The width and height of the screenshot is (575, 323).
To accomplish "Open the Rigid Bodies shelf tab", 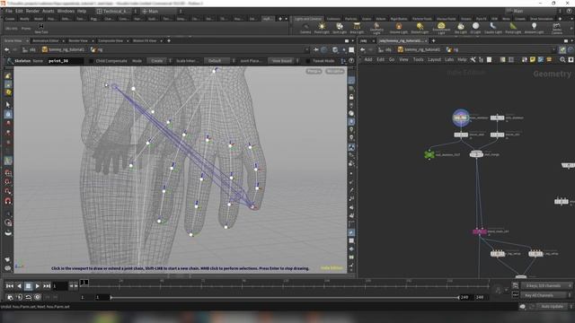I will pos(399,19).
